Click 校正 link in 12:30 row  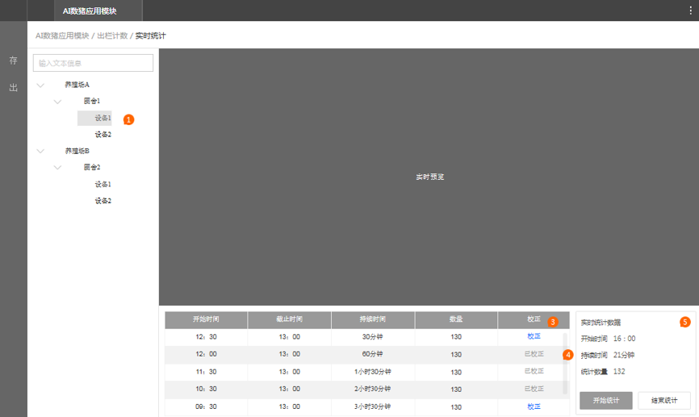(534, 337)
